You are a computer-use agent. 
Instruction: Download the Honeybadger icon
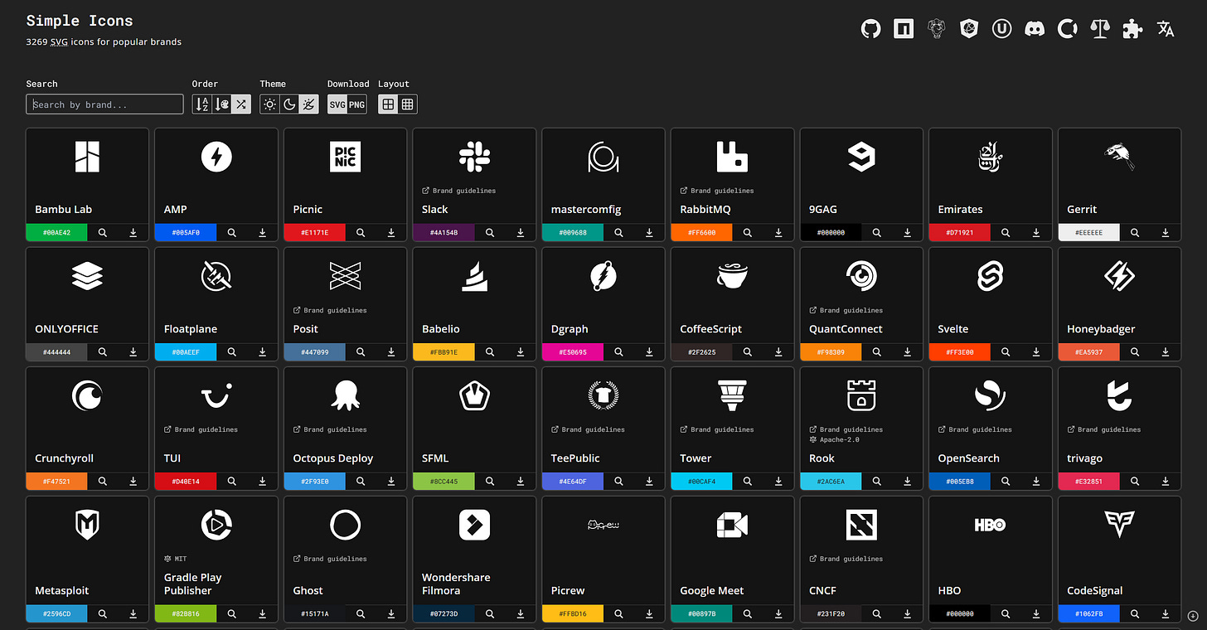pos(1166,352)
